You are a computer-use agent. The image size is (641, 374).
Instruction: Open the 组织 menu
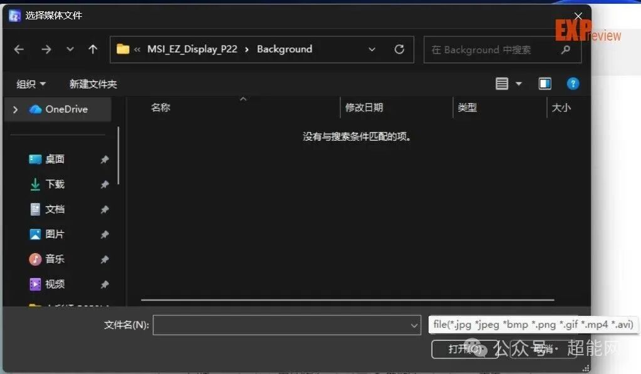click(x=31, y=84)
